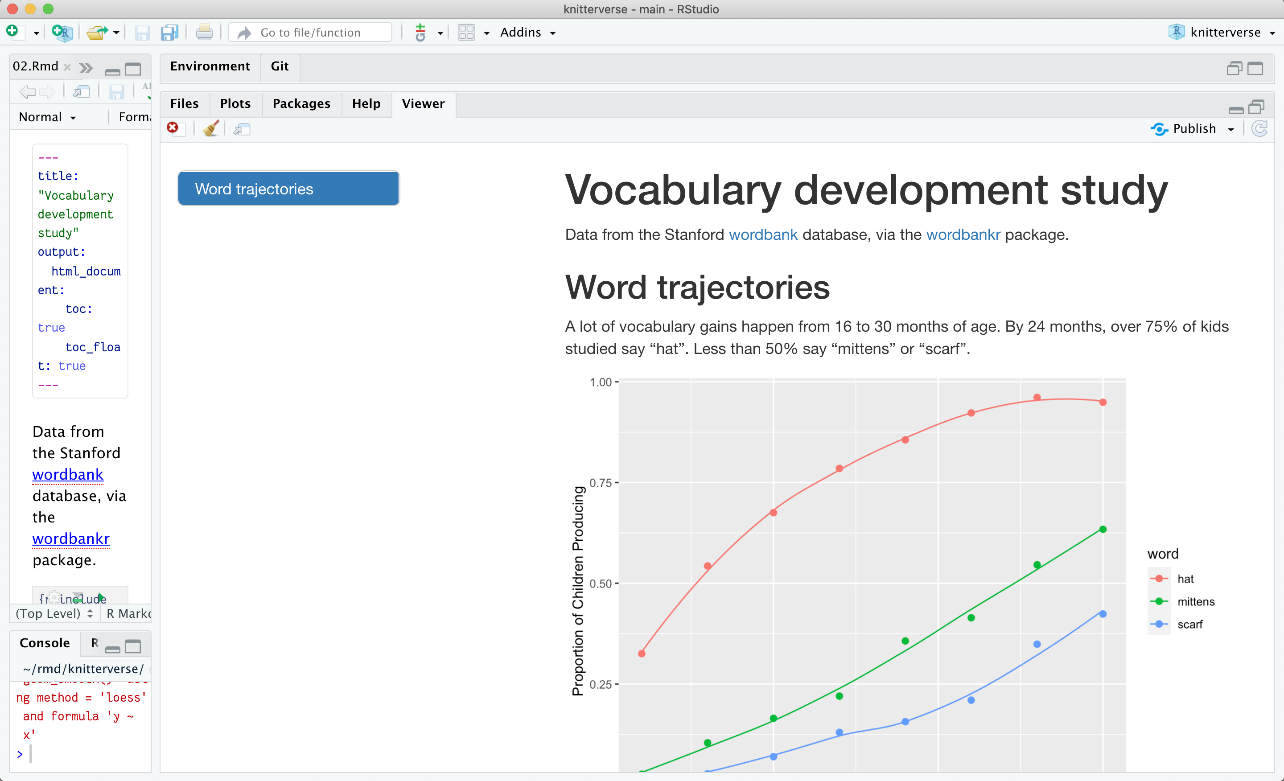
Task: Expand the panes layout dropdown arrow
Action: 487,33
